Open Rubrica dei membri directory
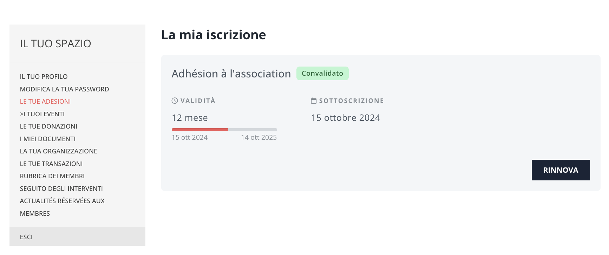The width and height of the screenshot is (609, 255). tap(52, 176)
